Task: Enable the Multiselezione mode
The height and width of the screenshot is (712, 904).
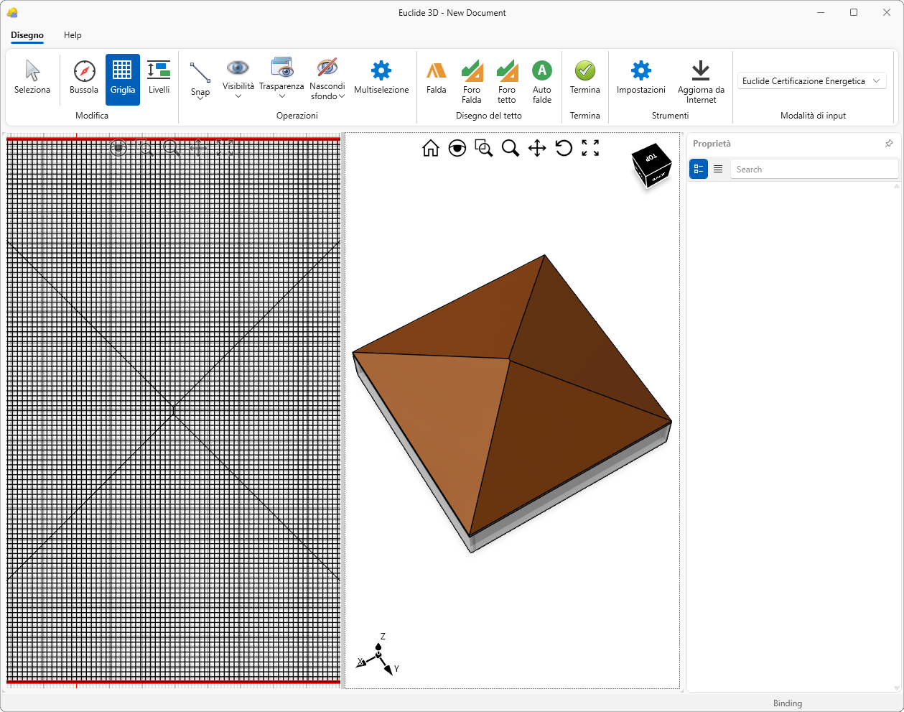Action: (381, 78)
